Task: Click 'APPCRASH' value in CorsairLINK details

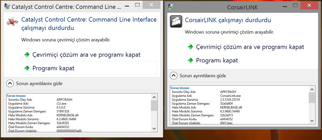Action: coord(228,92)
